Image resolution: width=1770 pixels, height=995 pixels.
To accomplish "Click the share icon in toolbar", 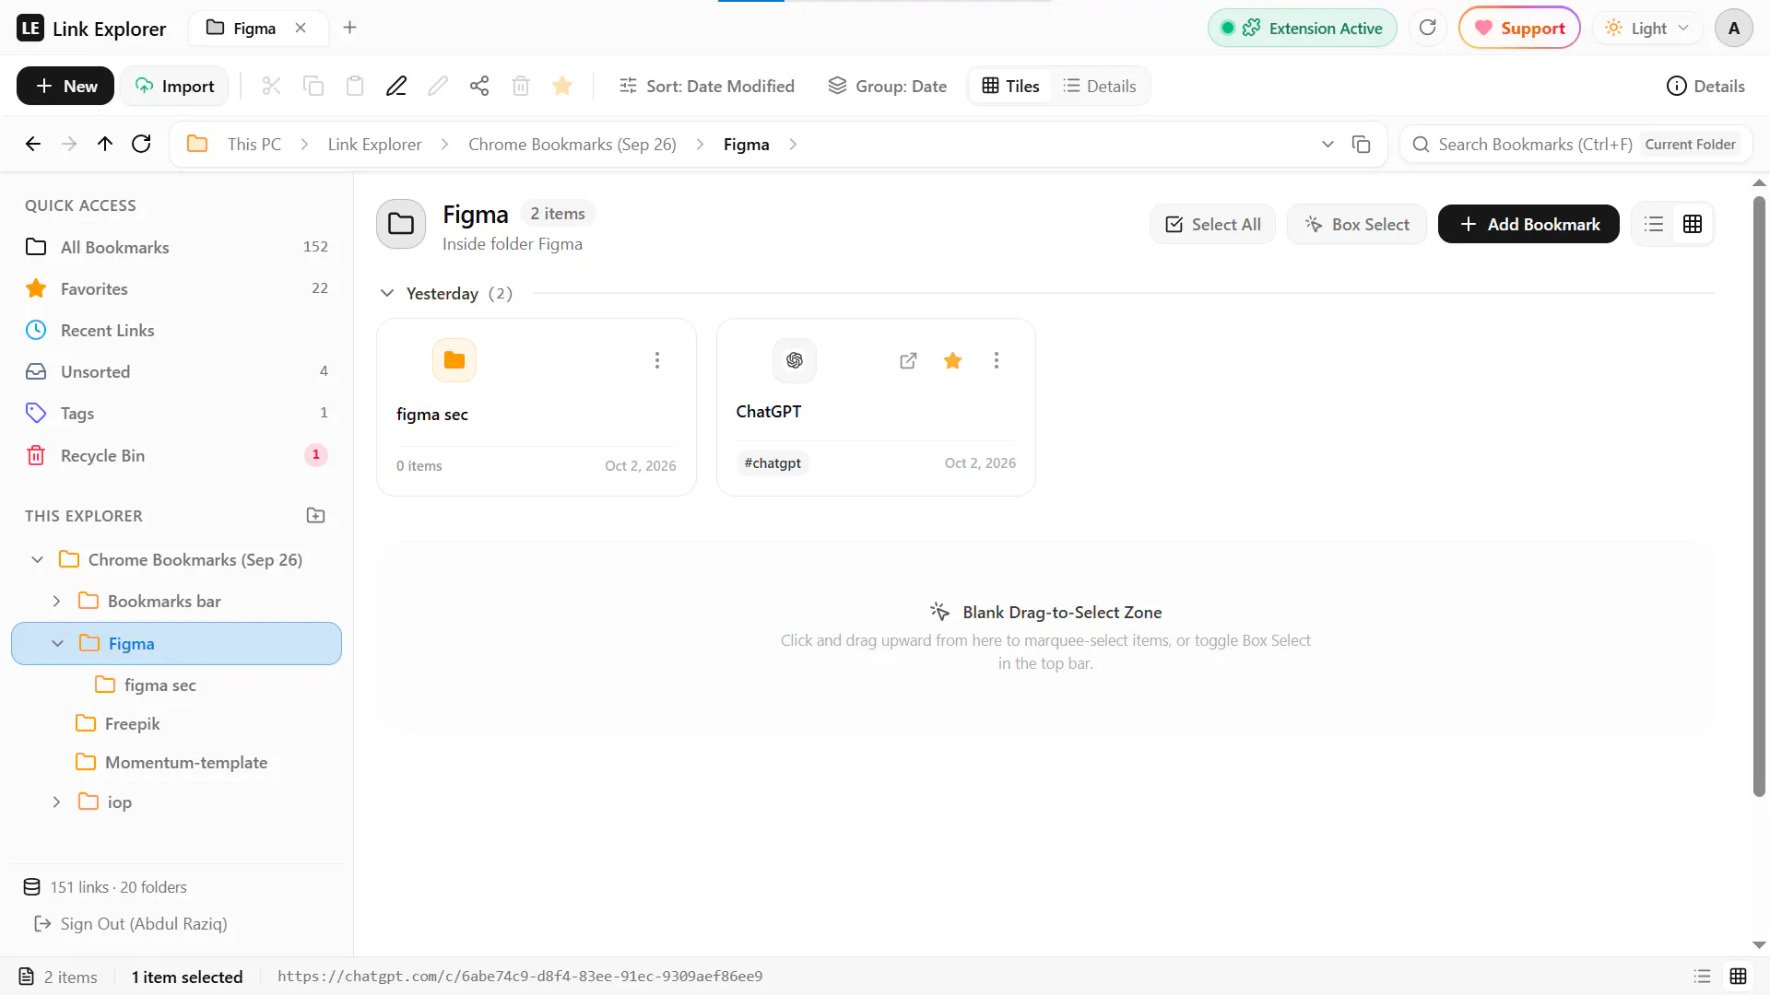I will point(479,86).
